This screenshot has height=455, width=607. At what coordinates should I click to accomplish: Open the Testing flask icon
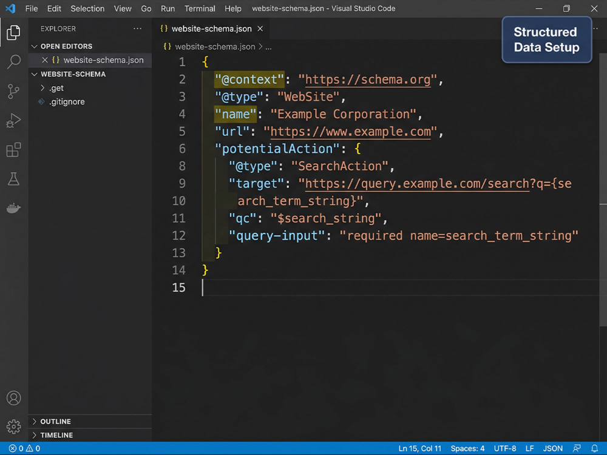[x=13, y=179]
